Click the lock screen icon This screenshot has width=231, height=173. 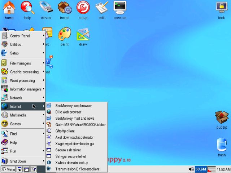(221, 7)
